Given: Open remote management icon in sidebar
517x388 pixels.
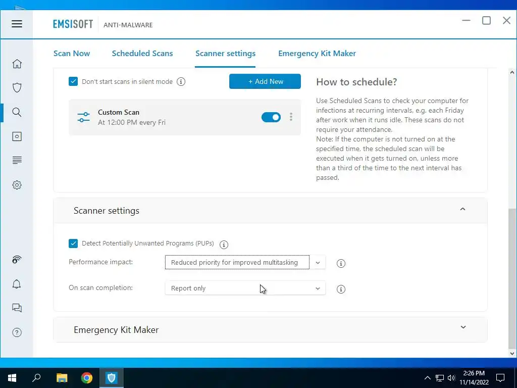Looking at the screenshot, I should [17, 260].
